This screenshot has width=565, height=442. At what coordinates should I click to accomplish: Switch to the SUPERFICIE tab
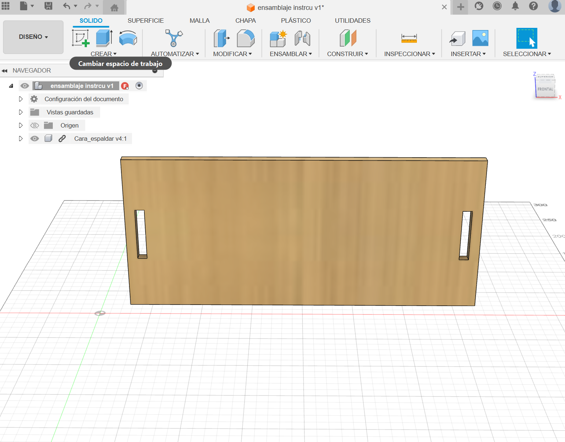[146, 21]
